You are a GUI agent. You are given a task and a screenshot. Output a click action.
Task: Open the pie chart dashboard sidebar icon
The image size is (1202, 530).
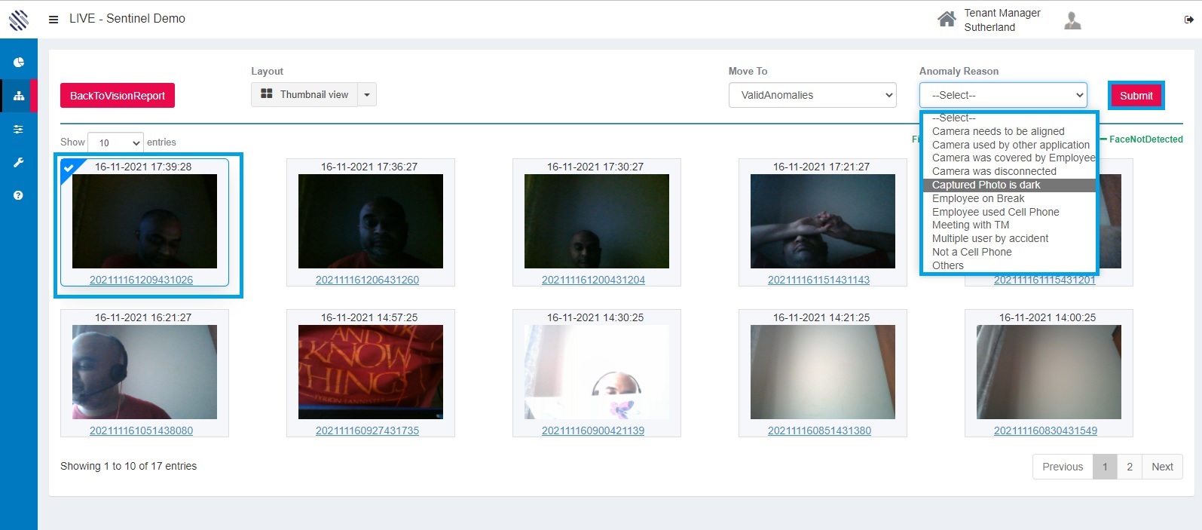click(x=19, y=63)
